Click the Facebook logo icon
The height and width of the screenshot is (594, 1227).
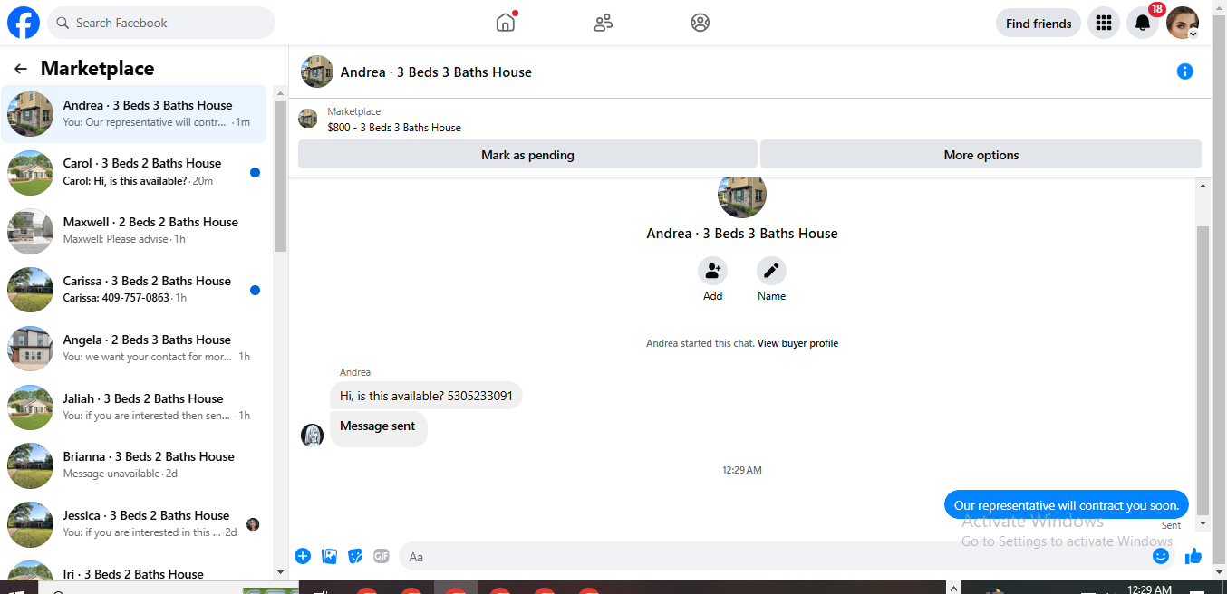24,23
